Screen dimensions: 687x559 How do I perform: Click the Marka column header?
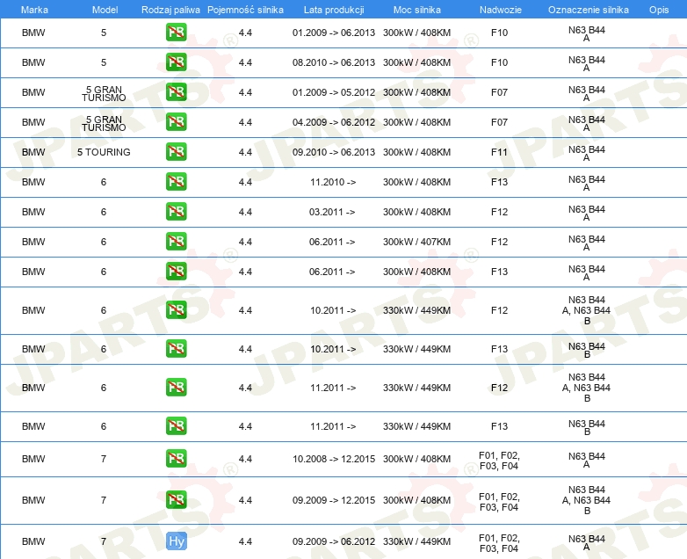tap(34, 10)
